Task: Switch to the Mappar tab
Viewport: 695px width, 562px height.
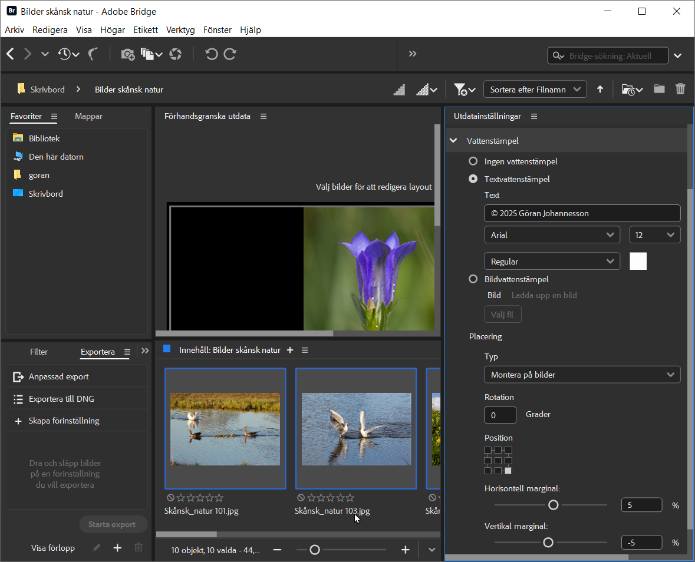Action: (x=88, y=117)
